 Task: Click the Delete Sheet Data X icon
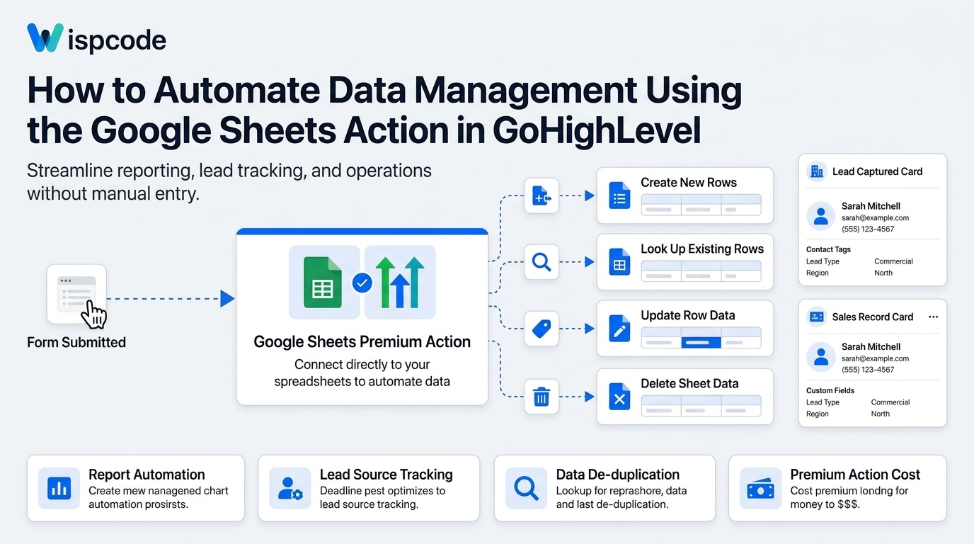pyautogui.click(x=619, y=396)
